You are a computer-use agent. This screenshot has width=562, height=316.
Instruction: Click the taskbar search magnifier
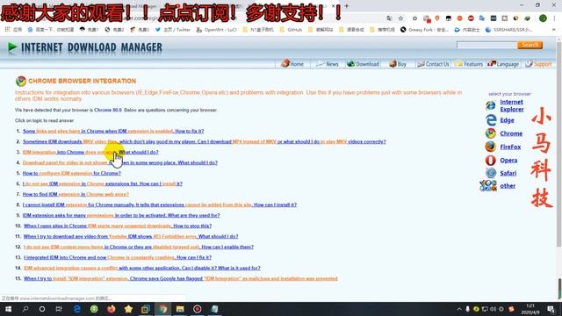(25, 309)
